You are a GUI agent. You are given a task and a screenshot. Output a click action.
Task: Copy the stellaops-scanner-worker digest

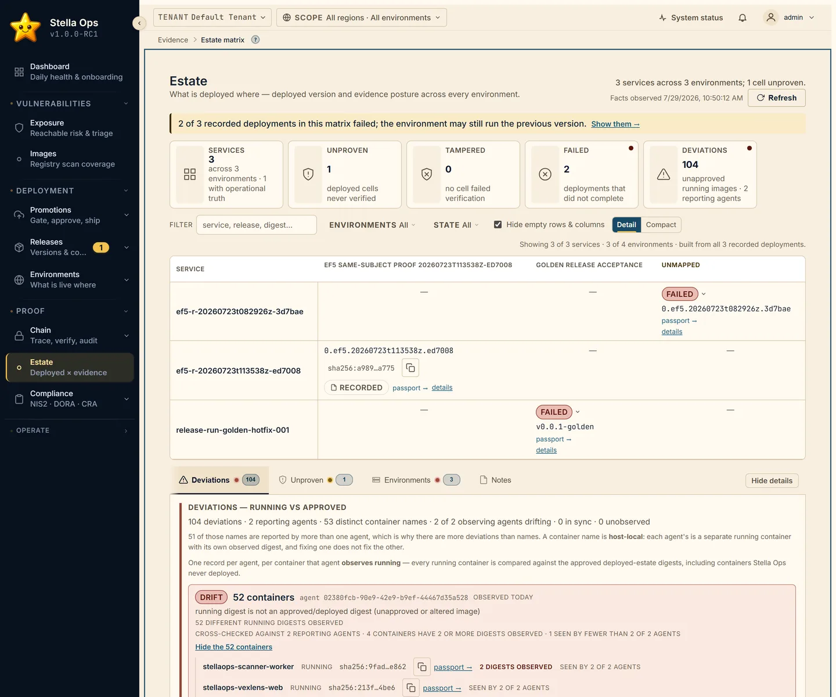(422, 667)
